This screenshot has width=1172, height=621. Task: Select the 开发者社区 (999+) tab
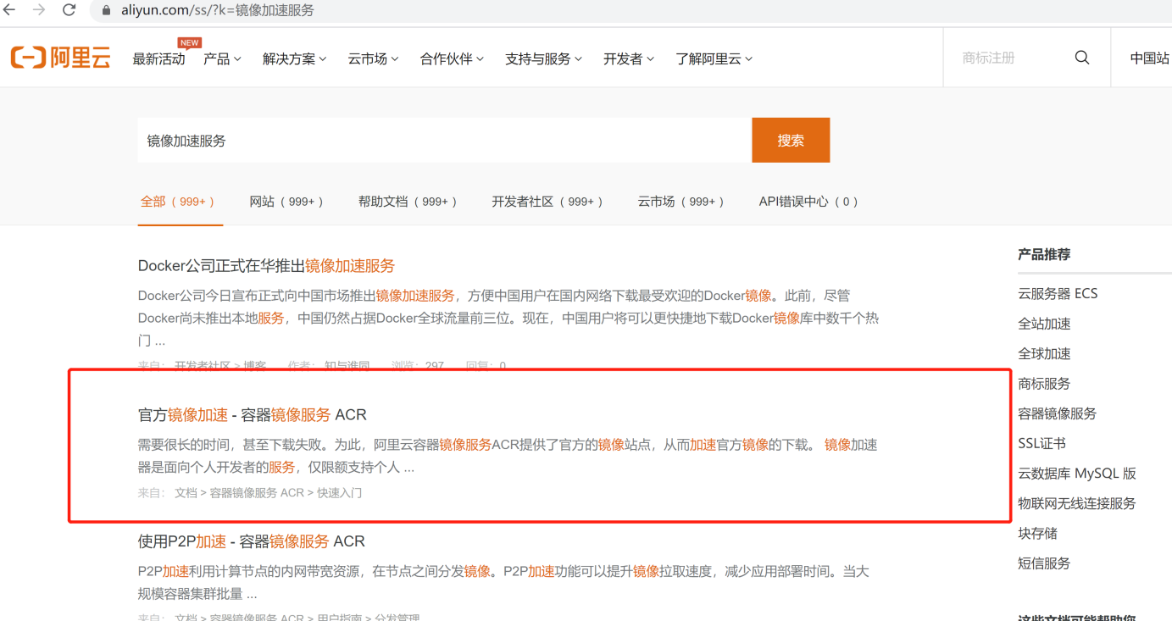point(548,202)
